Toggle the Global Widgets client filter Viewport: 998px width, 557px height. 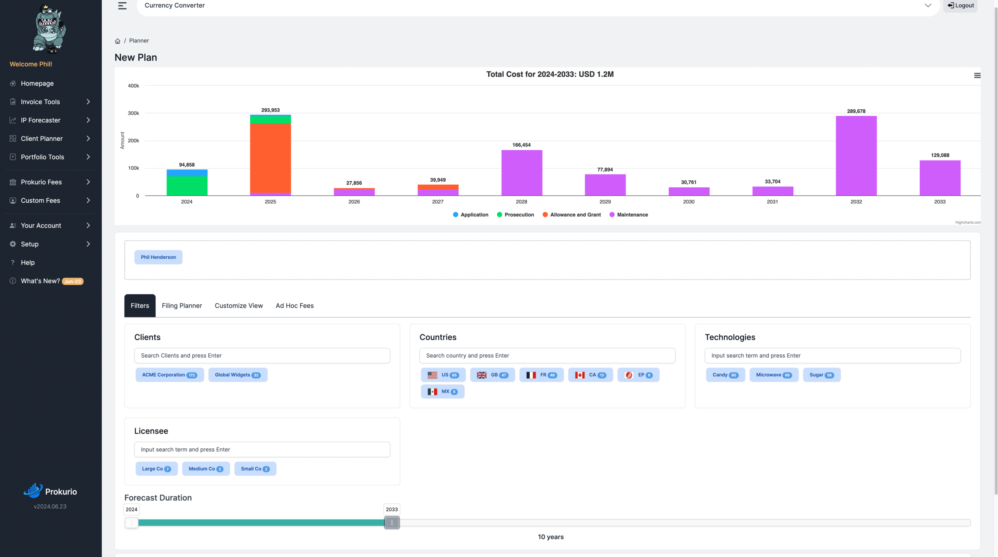[x=238, y=375]
